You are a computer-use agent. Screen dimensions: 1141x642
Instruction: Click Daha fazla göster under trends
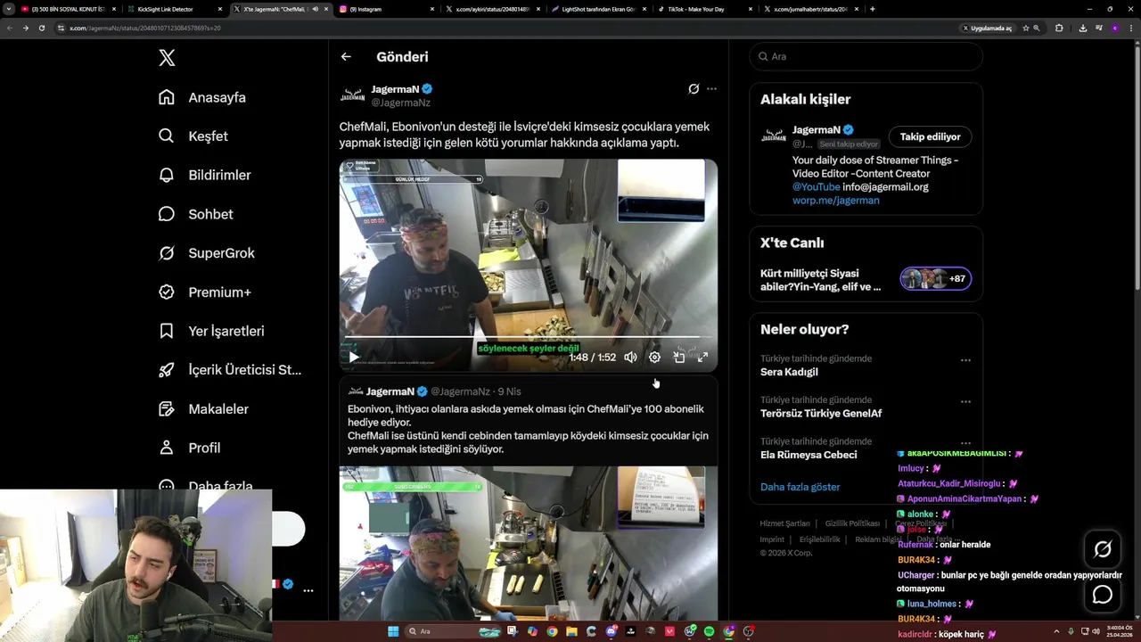800,487
